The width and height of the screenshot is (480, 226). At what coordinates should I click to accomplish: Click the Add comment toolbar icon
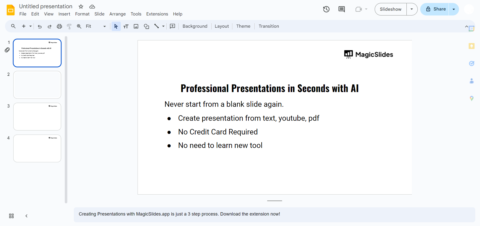point(172,26)
